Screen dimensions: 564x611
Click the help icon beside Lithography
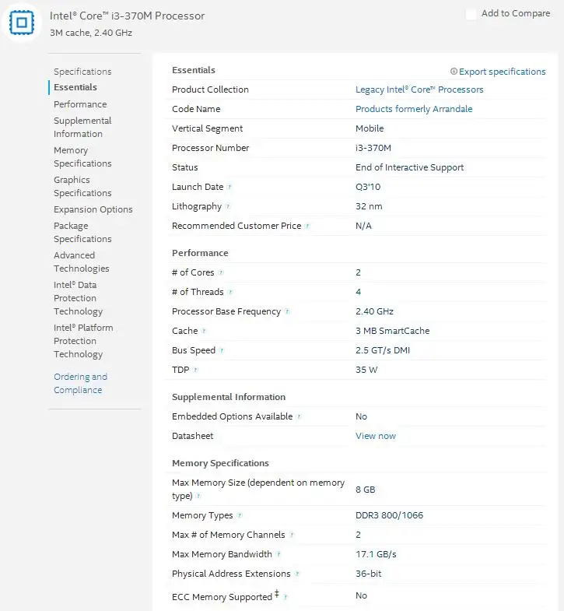[x=228, y=206]
